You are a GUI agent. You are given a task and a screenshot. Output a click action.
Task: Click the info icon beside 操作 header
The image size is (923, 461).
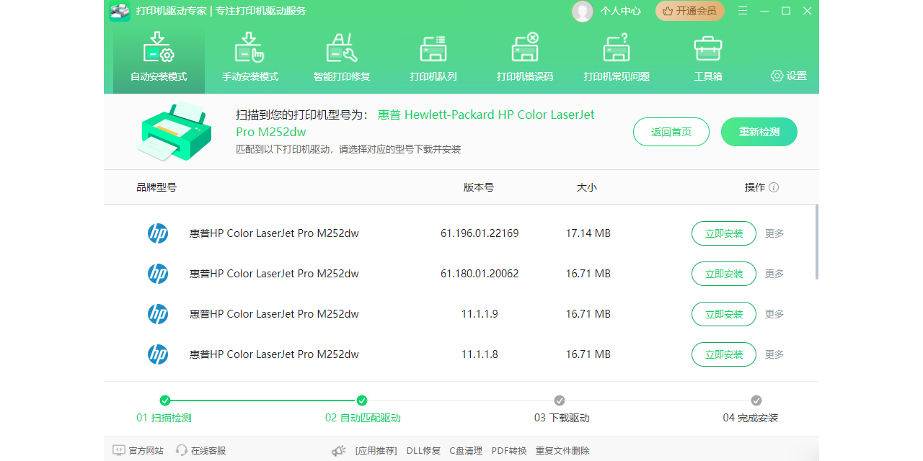(x=774, y=187)
